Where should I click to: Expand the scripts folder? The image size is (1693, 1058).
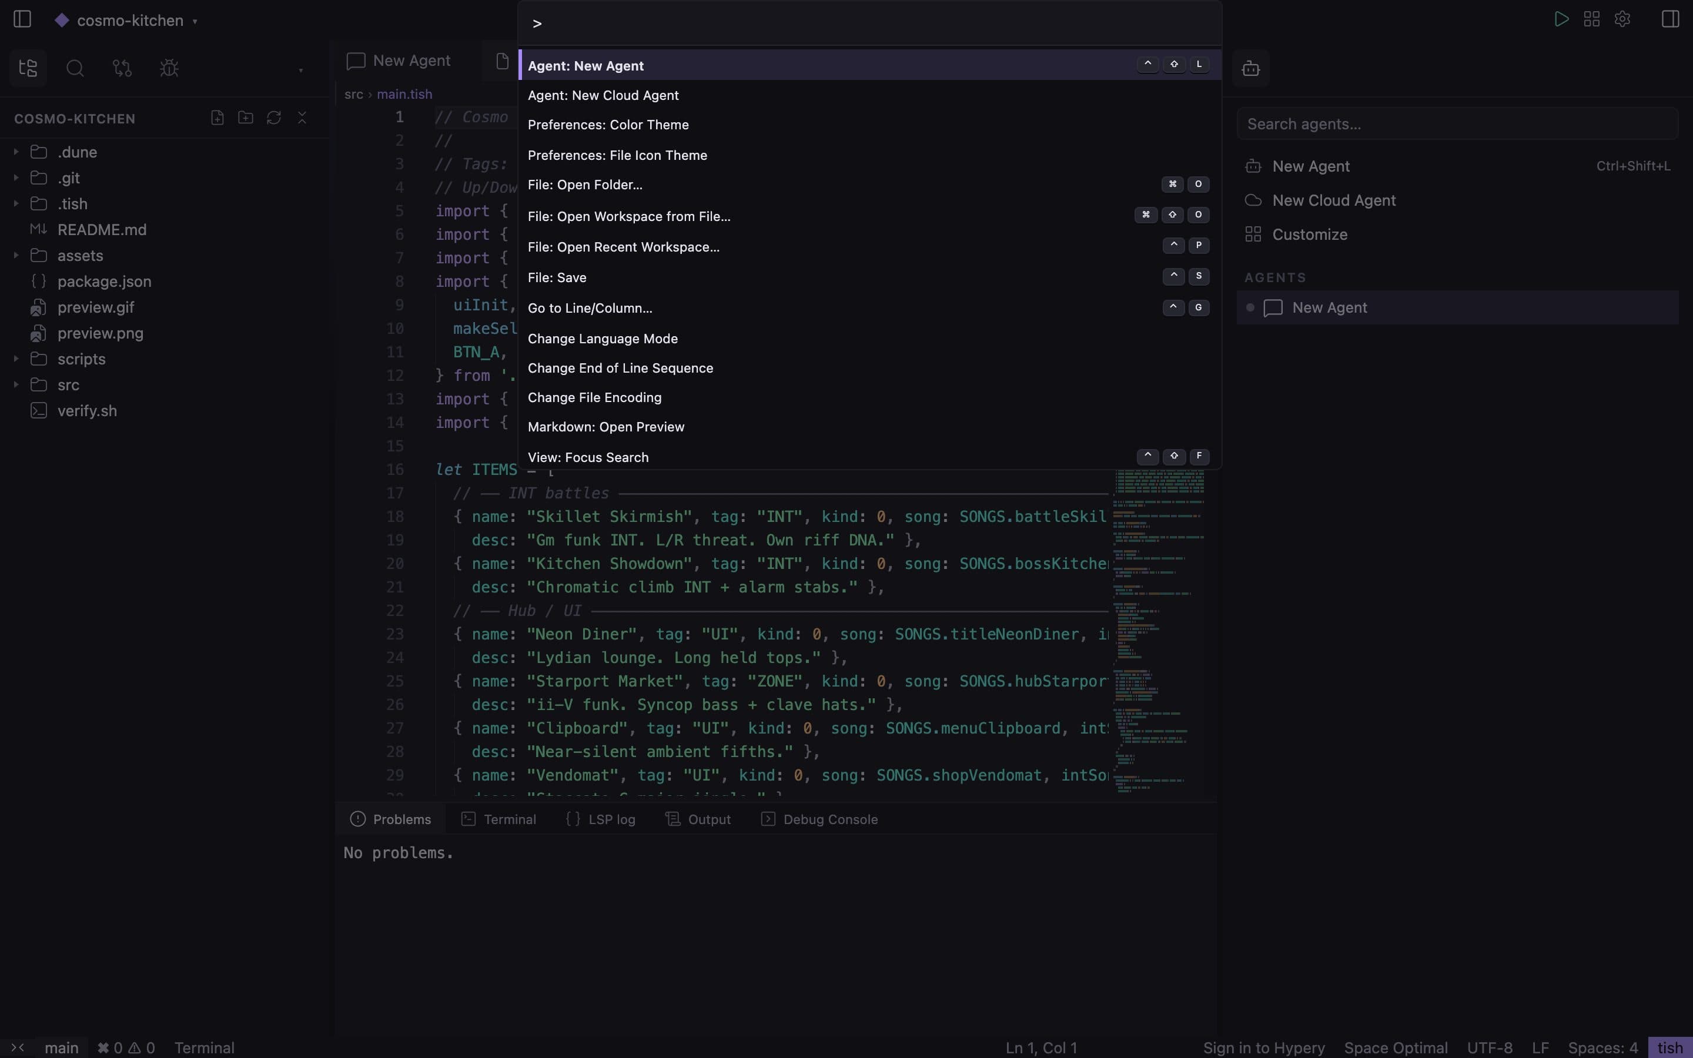click(x=16, y=359)
